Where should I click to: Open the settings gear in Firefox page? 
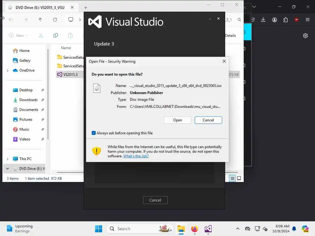click(x=305, y=36)
